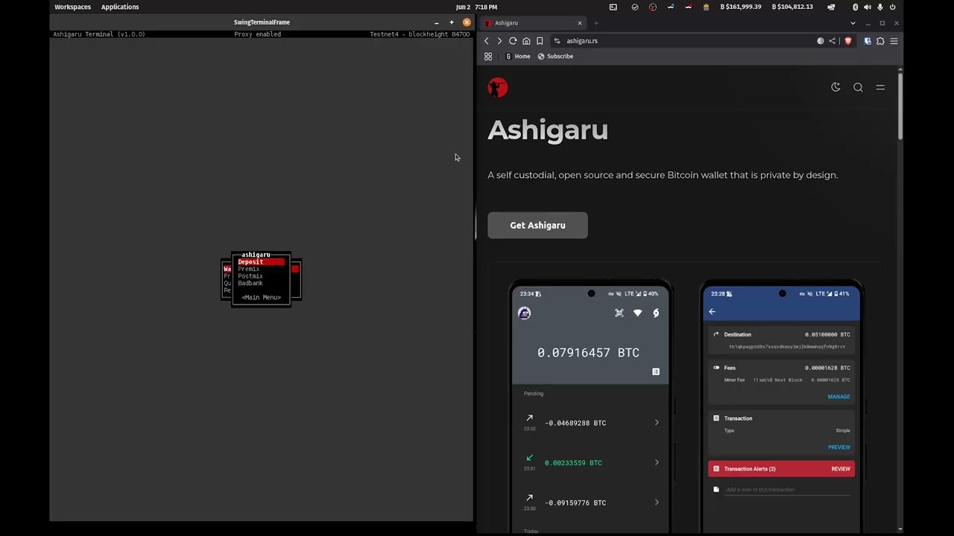Close the Ashigaru browser tab
954x536 pixels.
point(579,23)
